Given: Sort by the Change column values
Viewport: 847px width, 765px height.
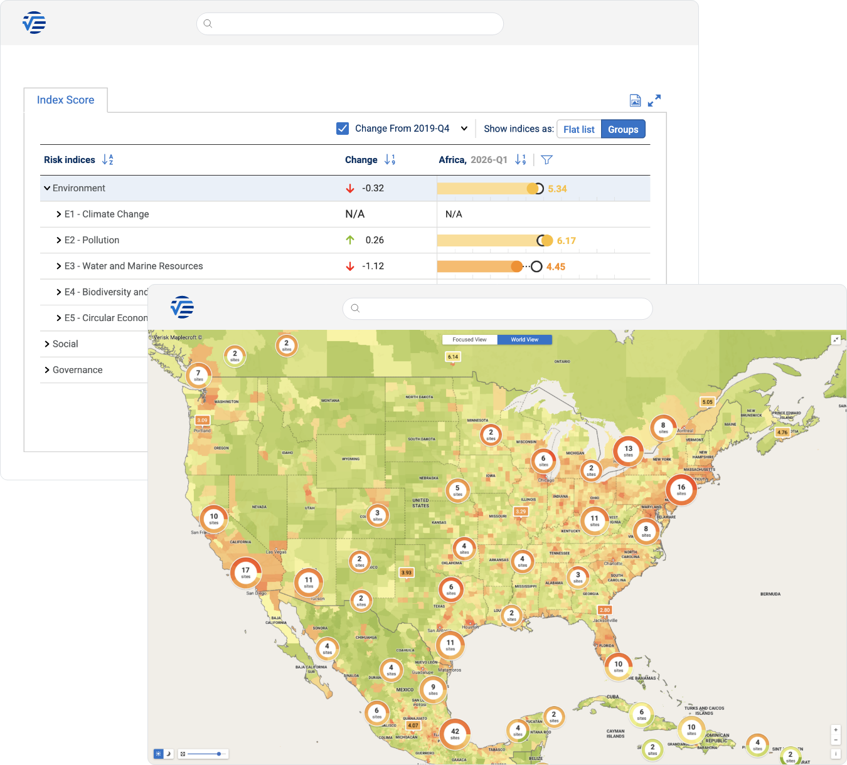Looking at the screenshot, I should coord(390,160).
